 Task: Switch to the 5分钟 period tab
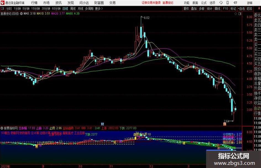[26, 9]
